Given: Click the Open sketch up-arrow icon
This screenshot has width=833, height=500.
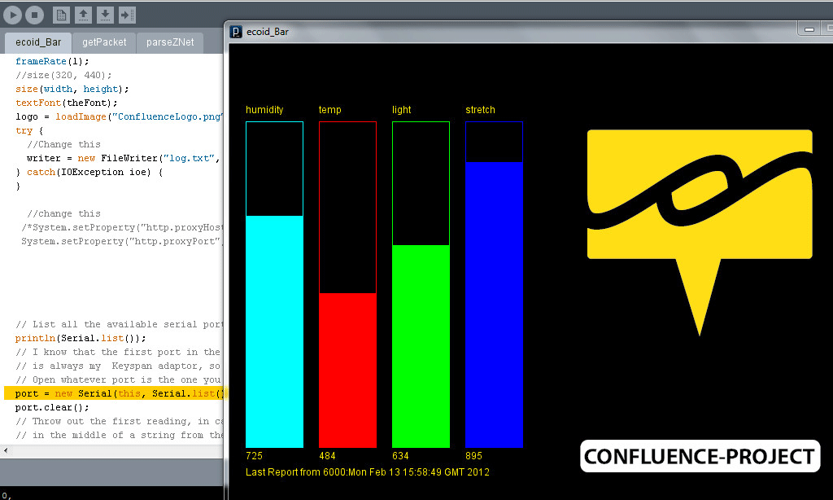Looking at the screenshot, I should (x=84, y=15).
